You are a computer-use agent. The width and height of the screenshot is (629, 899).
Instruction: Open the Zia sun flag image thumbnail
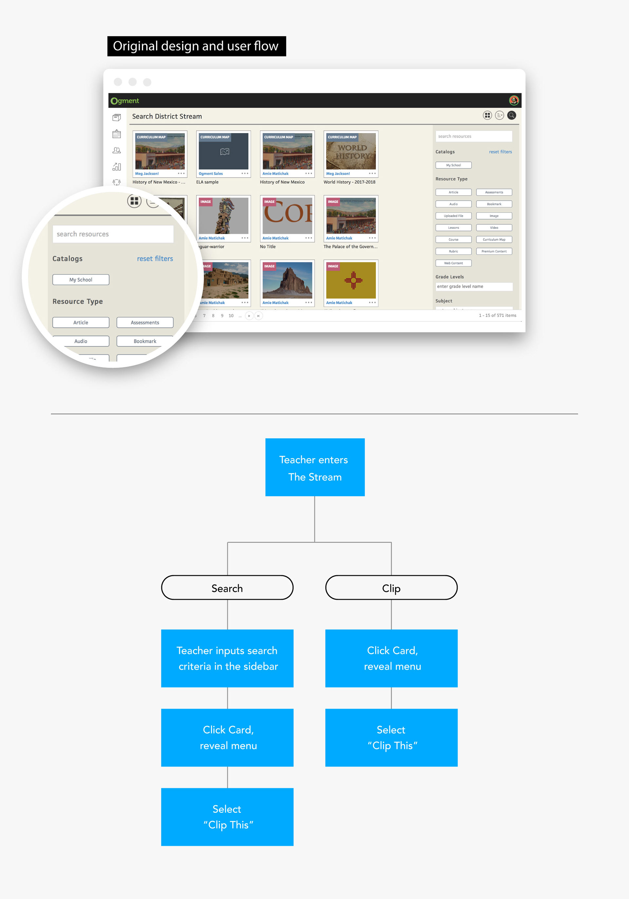[351, 280]
